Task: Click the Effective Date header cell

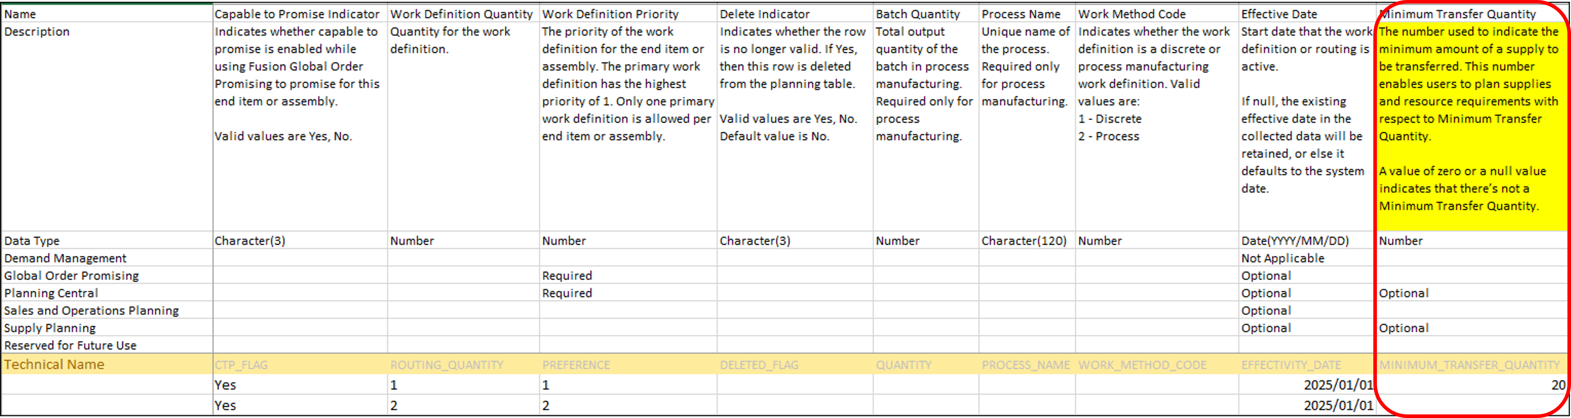Action: click(1279, 14)
